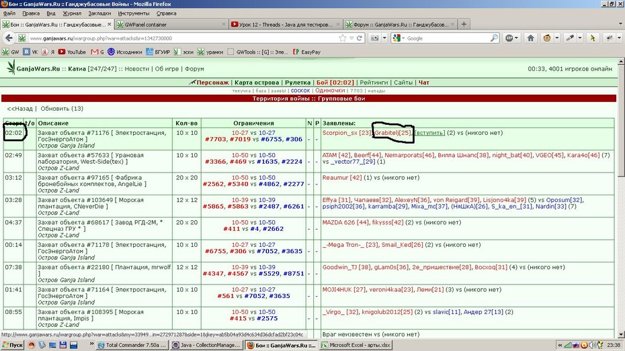Open the Adblock Plus dropdown arrow
This screenshot has height=351, width=625.
[x=517, y=38]
